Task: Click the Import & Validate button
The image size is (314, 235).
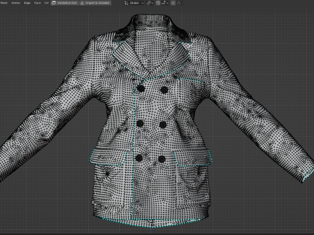Action: pyautogui.click(x=95, y=3)
